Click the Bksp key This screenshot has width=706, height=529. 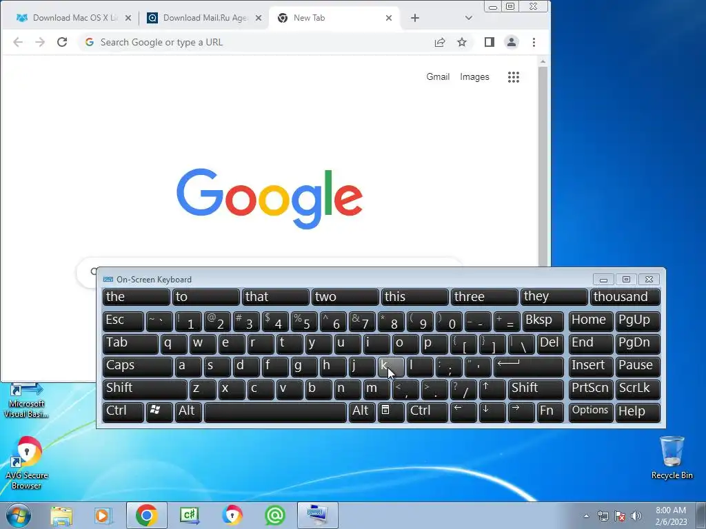point(543,321)
